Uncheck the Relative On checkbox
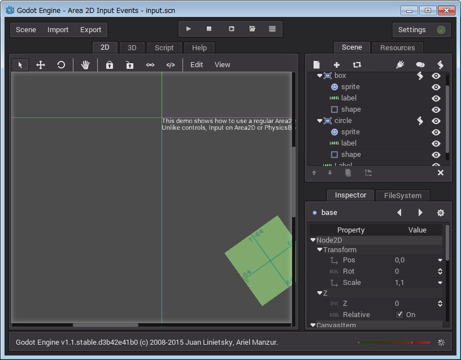The image size is (461, 360). tap(399, 314)
